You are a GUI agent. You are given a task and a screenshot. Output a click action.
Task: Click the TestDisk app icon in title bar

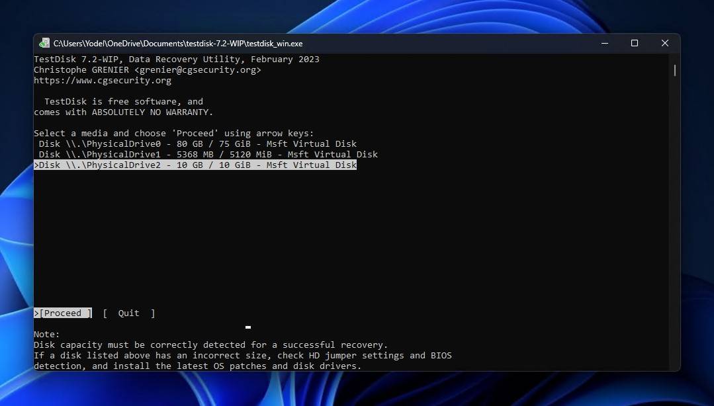pyautogui.click(x=44, y=43)
